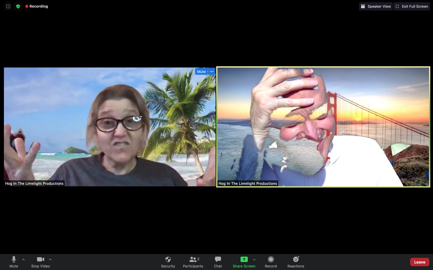Click right tile name 'Hog In The Limelight Productions'
This screenshot has width=433, height=270.
point(248,184)
